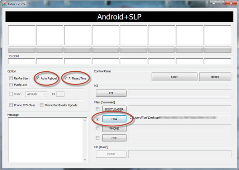Click the CSC file button
239x170 pixels.
click(x=114, y=138)
